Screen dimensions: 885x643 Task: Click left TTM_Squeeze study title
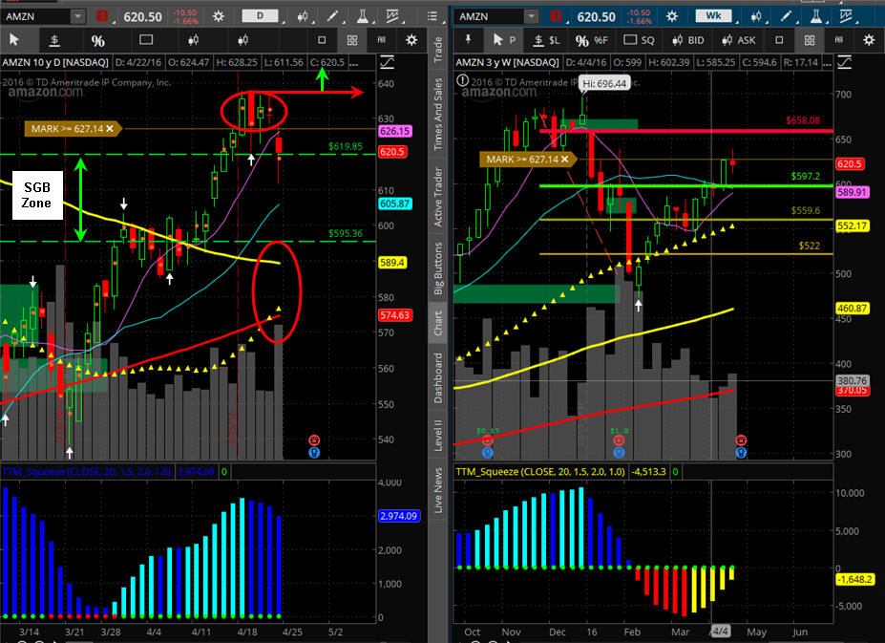point(88,471)
